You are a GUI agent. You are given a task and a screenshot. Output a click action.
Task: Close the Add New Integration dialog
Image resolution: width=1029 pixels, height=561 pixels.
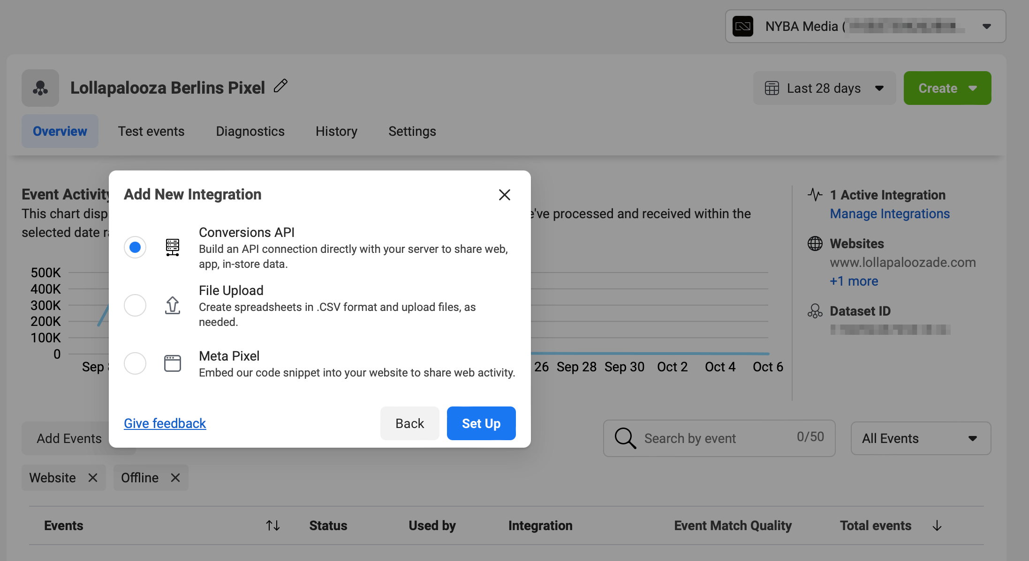(505, 195)
